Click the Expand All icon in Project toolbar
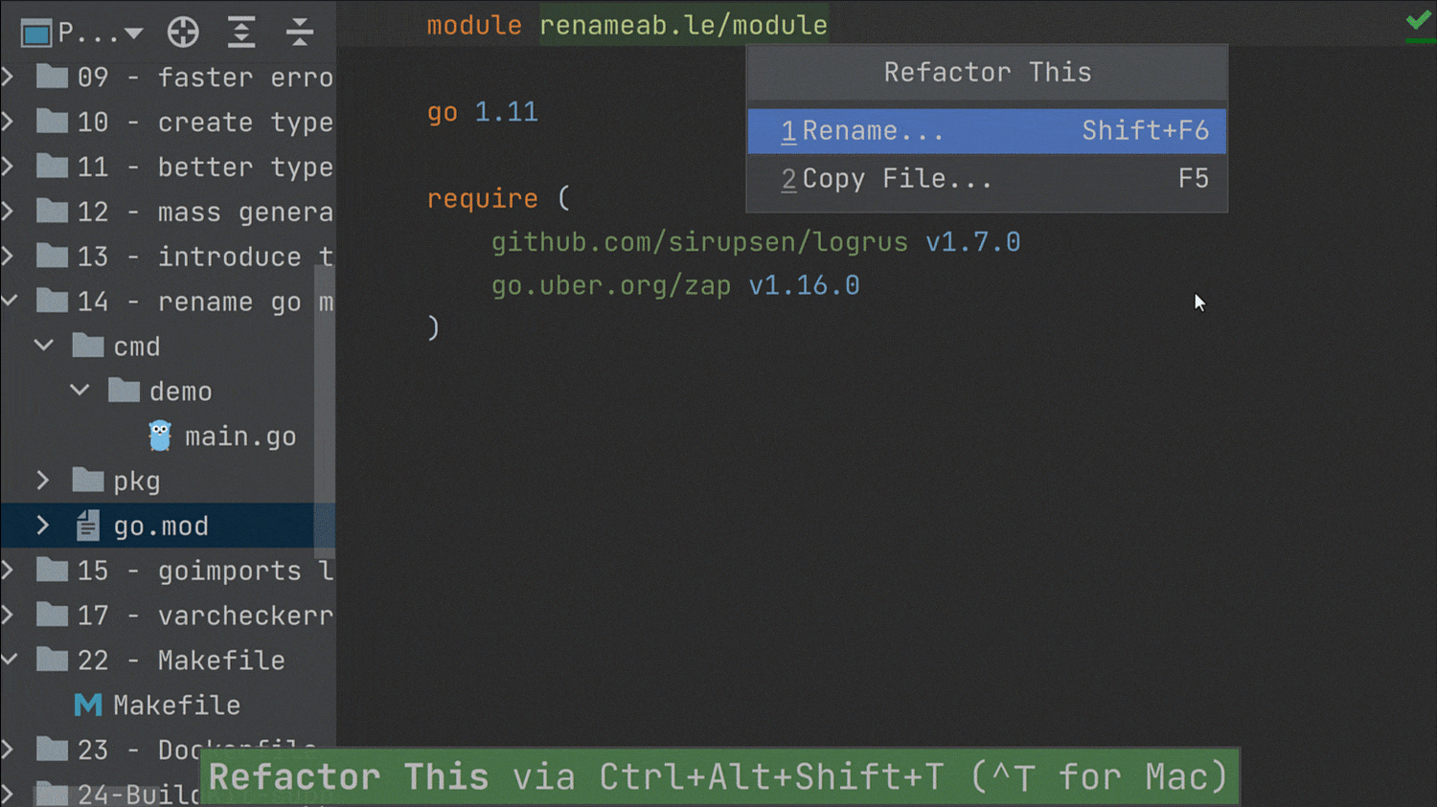1437x807 pixels. pyautogui.click(x=241, y=33)
